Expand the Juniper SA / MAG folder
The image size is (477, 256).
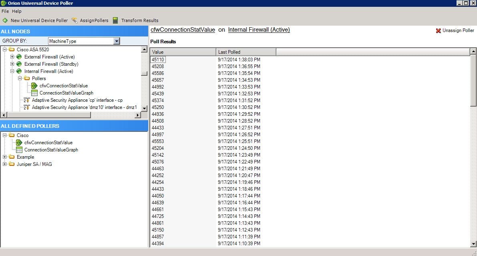(x=4, y=164)
